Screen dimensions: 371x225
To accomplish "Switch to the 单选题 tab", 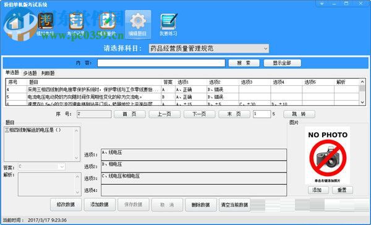I will pos(12,73).
